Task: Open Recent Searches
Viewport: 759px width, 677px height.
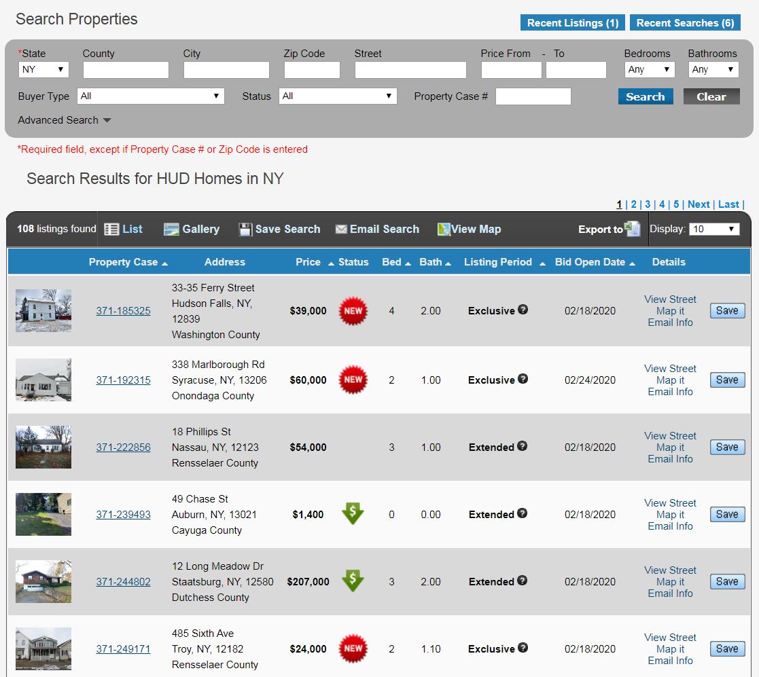Action: (x=684, y=22)
